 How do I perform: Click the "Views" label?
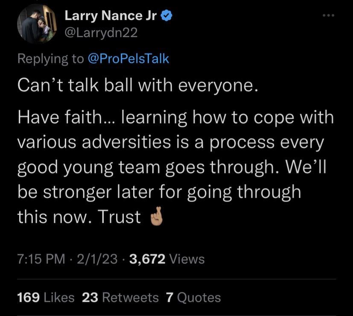187,259
